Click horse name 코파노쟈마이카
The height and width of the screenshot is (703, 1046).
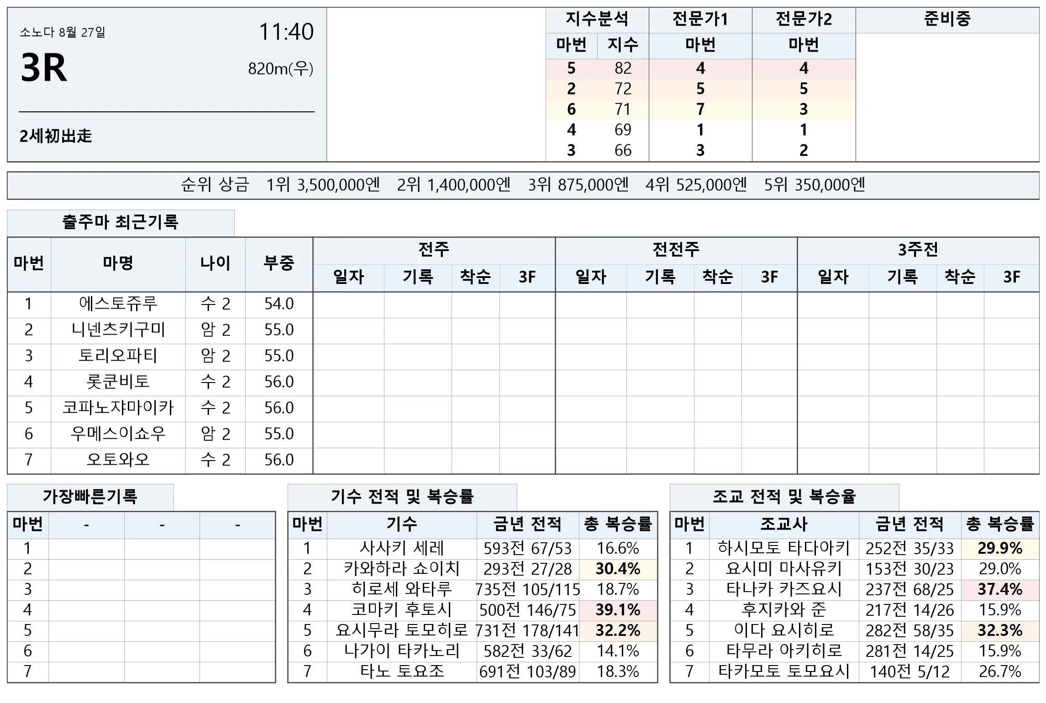[x=118, y=408]
